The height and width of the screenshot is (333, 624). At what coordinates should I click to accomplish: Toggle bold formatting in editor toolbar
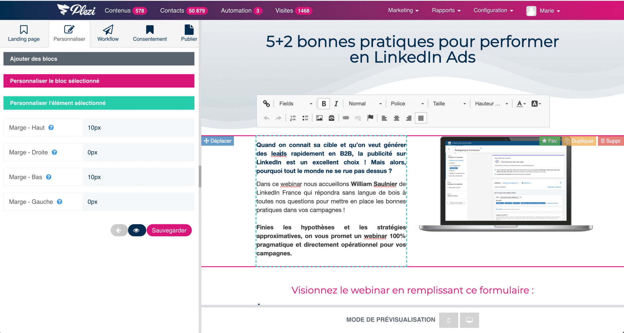pyautogui.click(x=324, y=103)
